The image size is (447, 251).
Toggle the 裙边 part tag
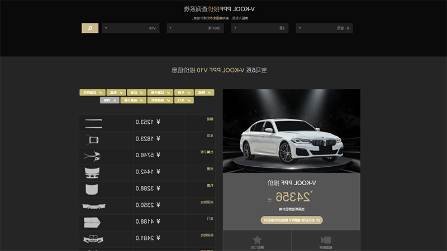[205, 93]
